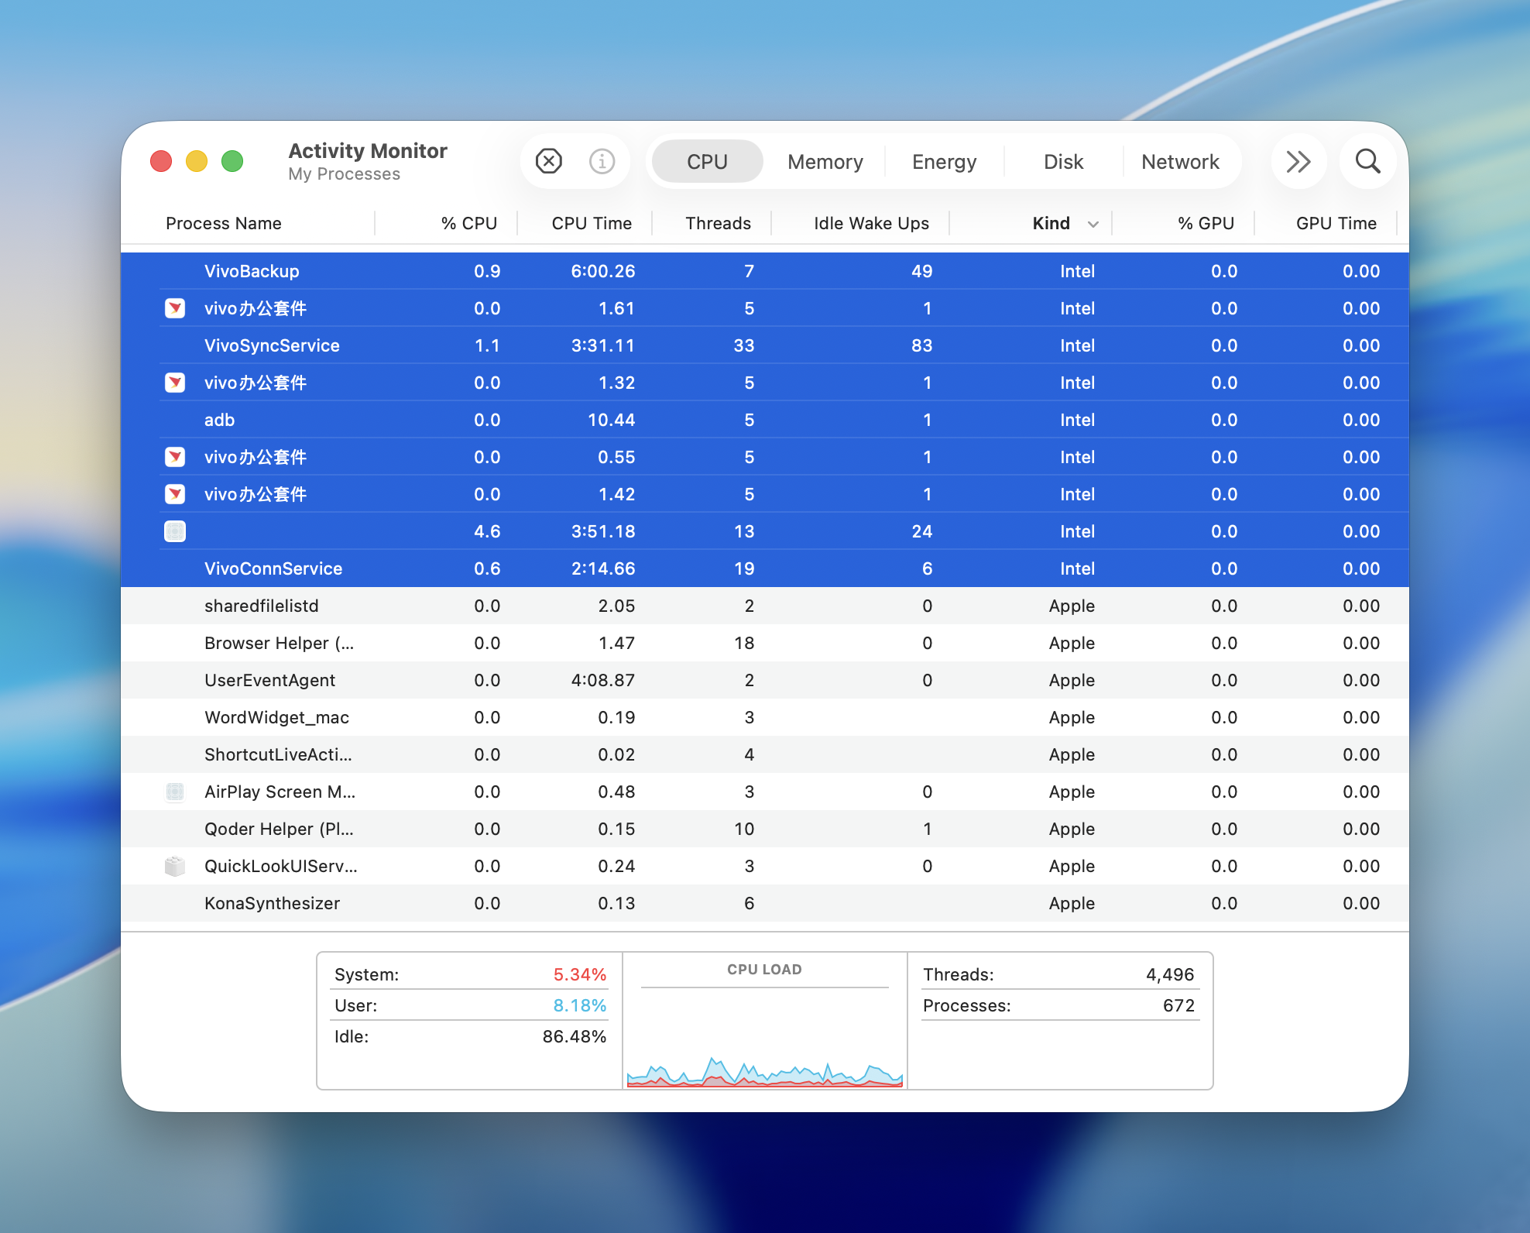Viewport: 1530px width, 1233px height.
Task: Switch to the Energy tab
Action: coord(944,162)
